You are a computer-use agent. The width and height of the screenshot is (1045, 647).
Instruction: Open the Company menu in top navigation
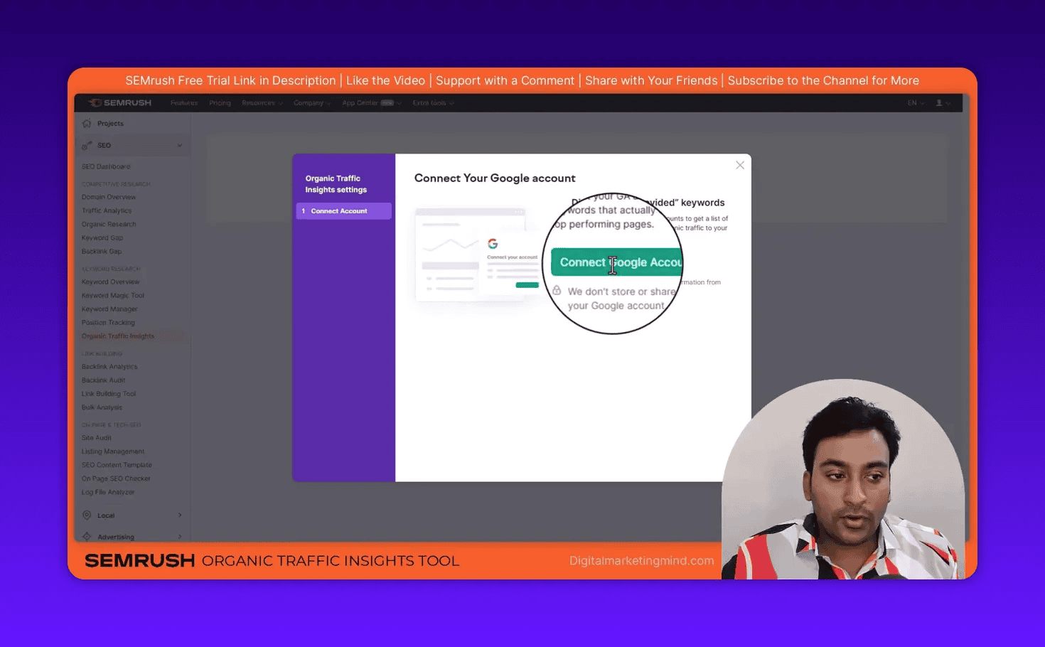[x=311, y=102]
